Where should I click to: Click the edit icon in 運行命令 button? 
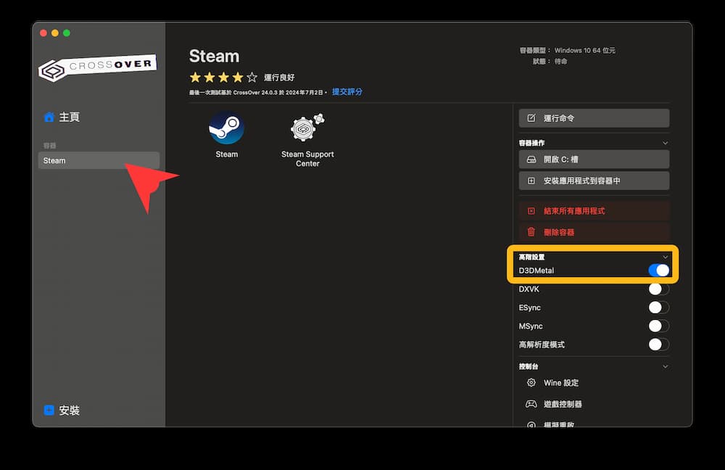pos(531,118)
